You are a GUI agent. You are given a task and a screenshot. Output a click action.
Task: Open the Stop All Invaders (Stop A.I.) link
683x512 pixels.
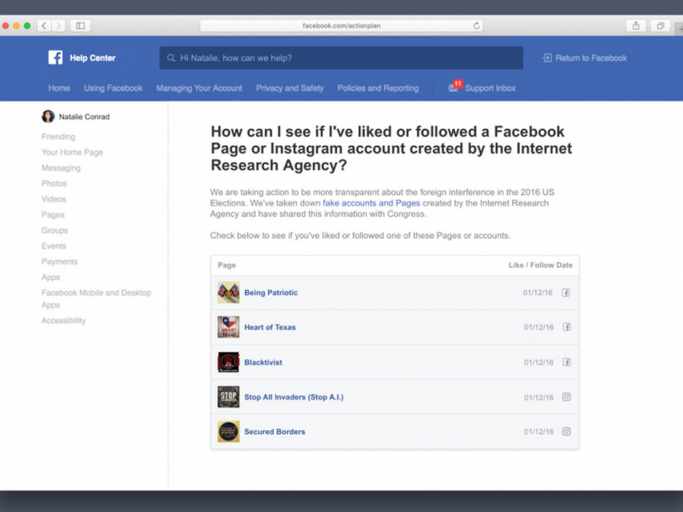coord(294,397)
